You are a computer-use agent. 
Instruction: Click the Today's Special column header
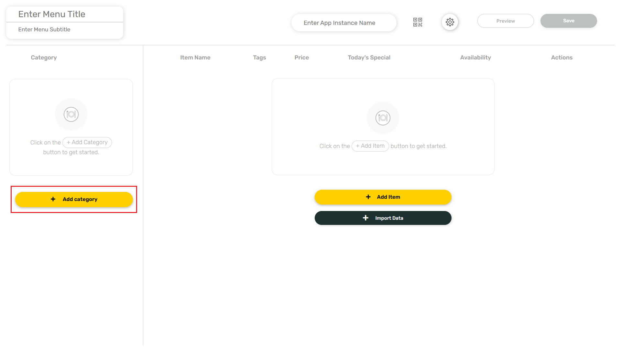[x=369, y=58]
